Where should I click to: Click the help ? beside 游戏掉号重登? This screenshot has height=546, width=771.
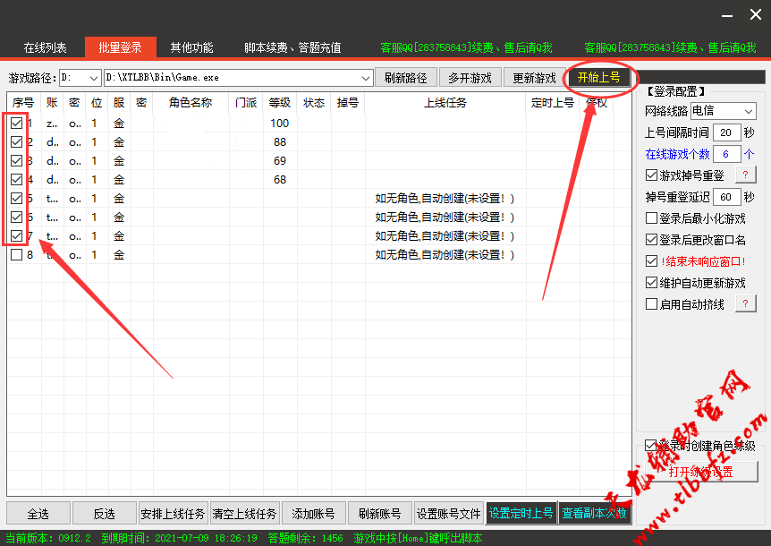[745, 175]
